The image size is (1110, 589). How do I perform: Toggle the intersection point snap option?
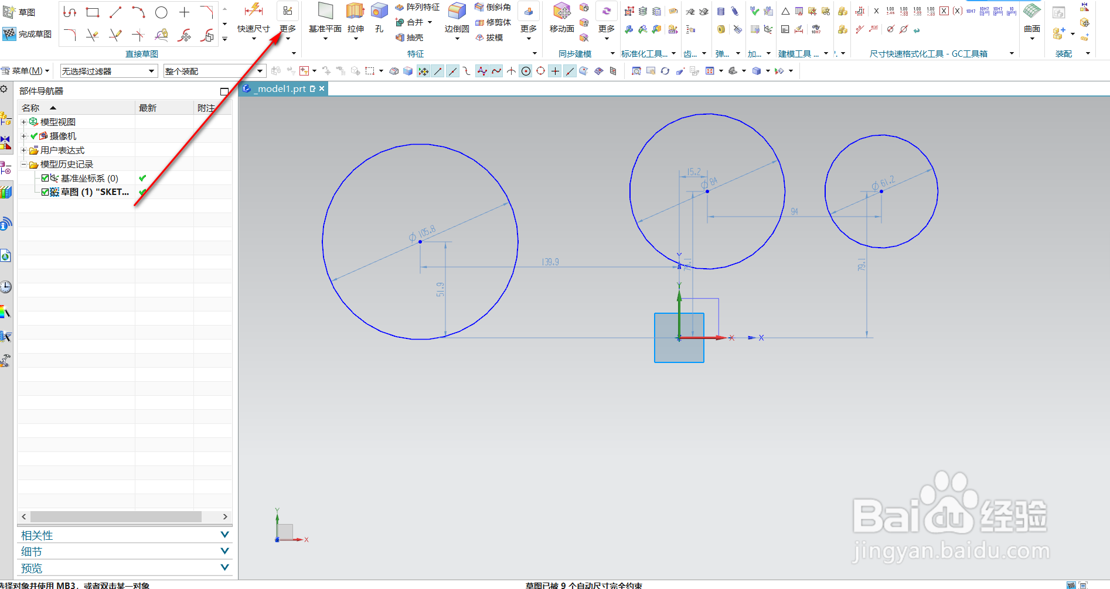(x=512, y=71)
